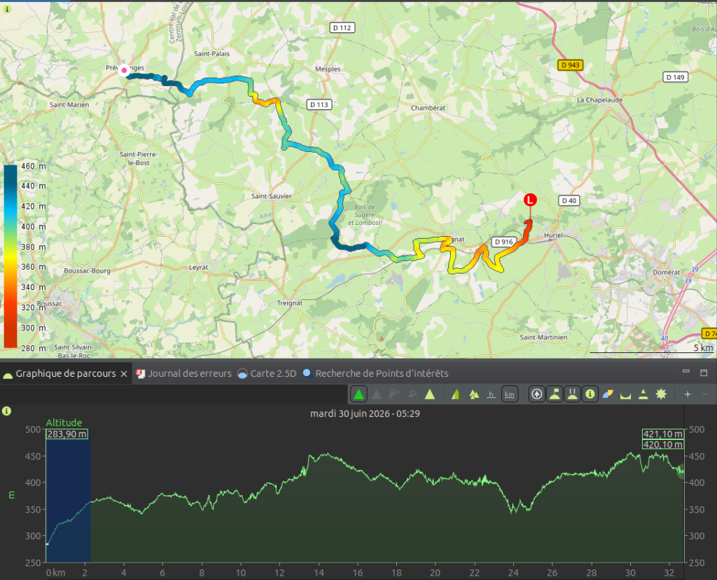Click the Chambérat town label
The width and height of the screenshot is (717, 580).
point(428,108)
